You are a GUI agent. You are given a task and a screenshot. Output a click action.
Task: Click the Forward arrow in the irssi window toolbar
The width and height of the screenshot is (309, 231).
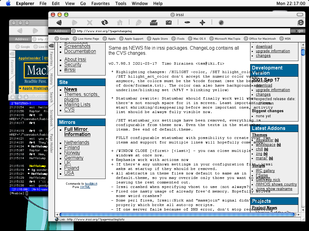click(x=75, y=23)
